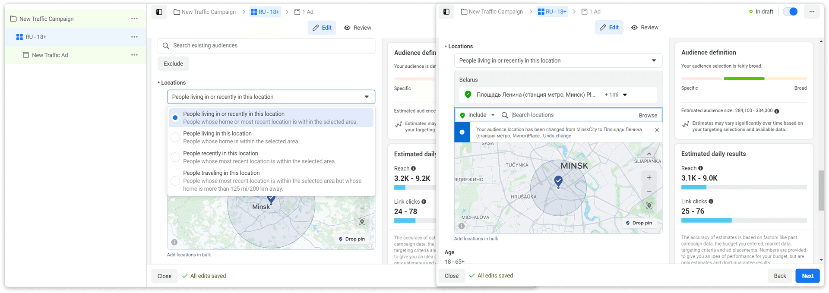Viewport: 829px width, 293px height.
Task: Click Undo change link
Action: [557, 136]
